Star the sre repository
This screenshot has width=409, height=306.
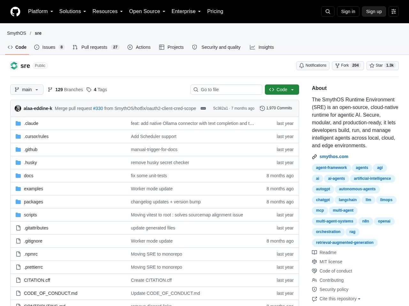point(382,65)
